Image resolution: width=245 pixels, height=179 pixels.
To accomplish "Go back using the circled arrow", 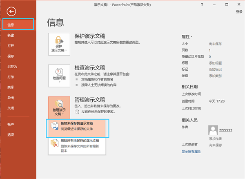I will [x=11, y=11].
